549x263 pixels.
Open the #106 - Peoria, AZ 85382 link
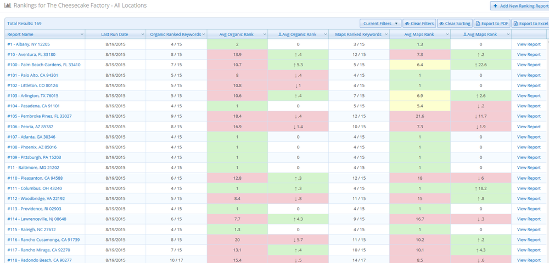pyautogui.click(x=30, y=127)
